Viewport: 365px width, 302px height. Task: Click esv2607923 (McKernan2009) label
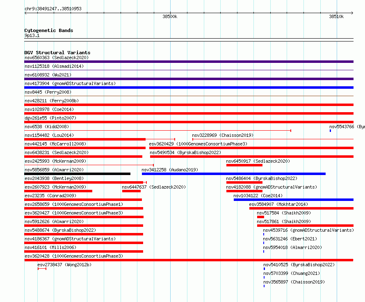55,187
